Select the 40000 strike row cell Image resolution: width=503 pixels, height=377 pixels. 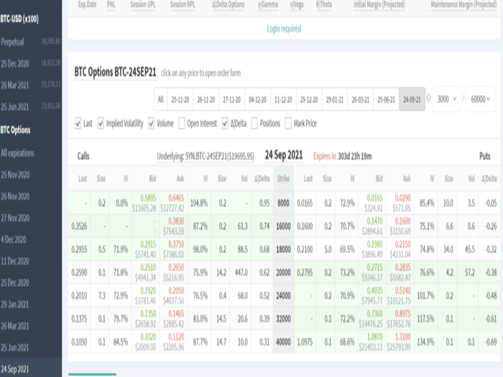pyautogui.click(x=283, y=342)
